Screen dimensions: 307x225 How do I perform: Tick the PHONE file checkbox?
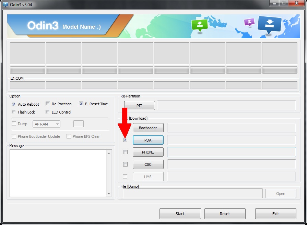[x=125, y=152]
